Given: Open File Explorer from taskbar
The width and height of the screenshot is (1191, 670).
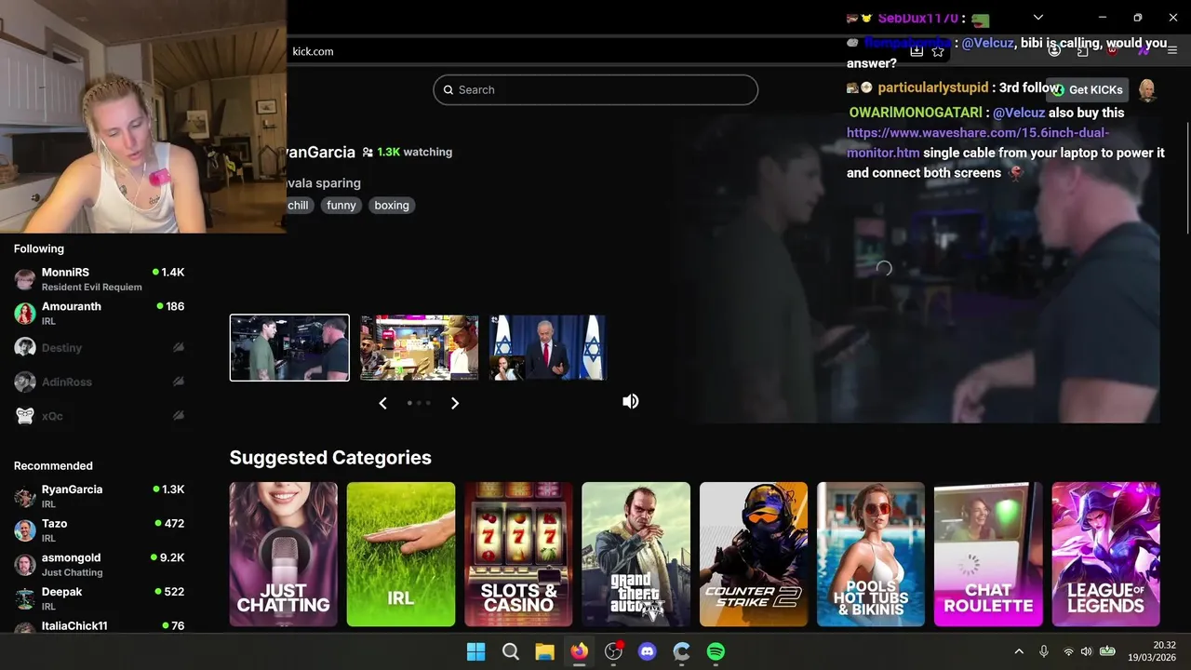Looking at the screenshot, I should 544,651.
